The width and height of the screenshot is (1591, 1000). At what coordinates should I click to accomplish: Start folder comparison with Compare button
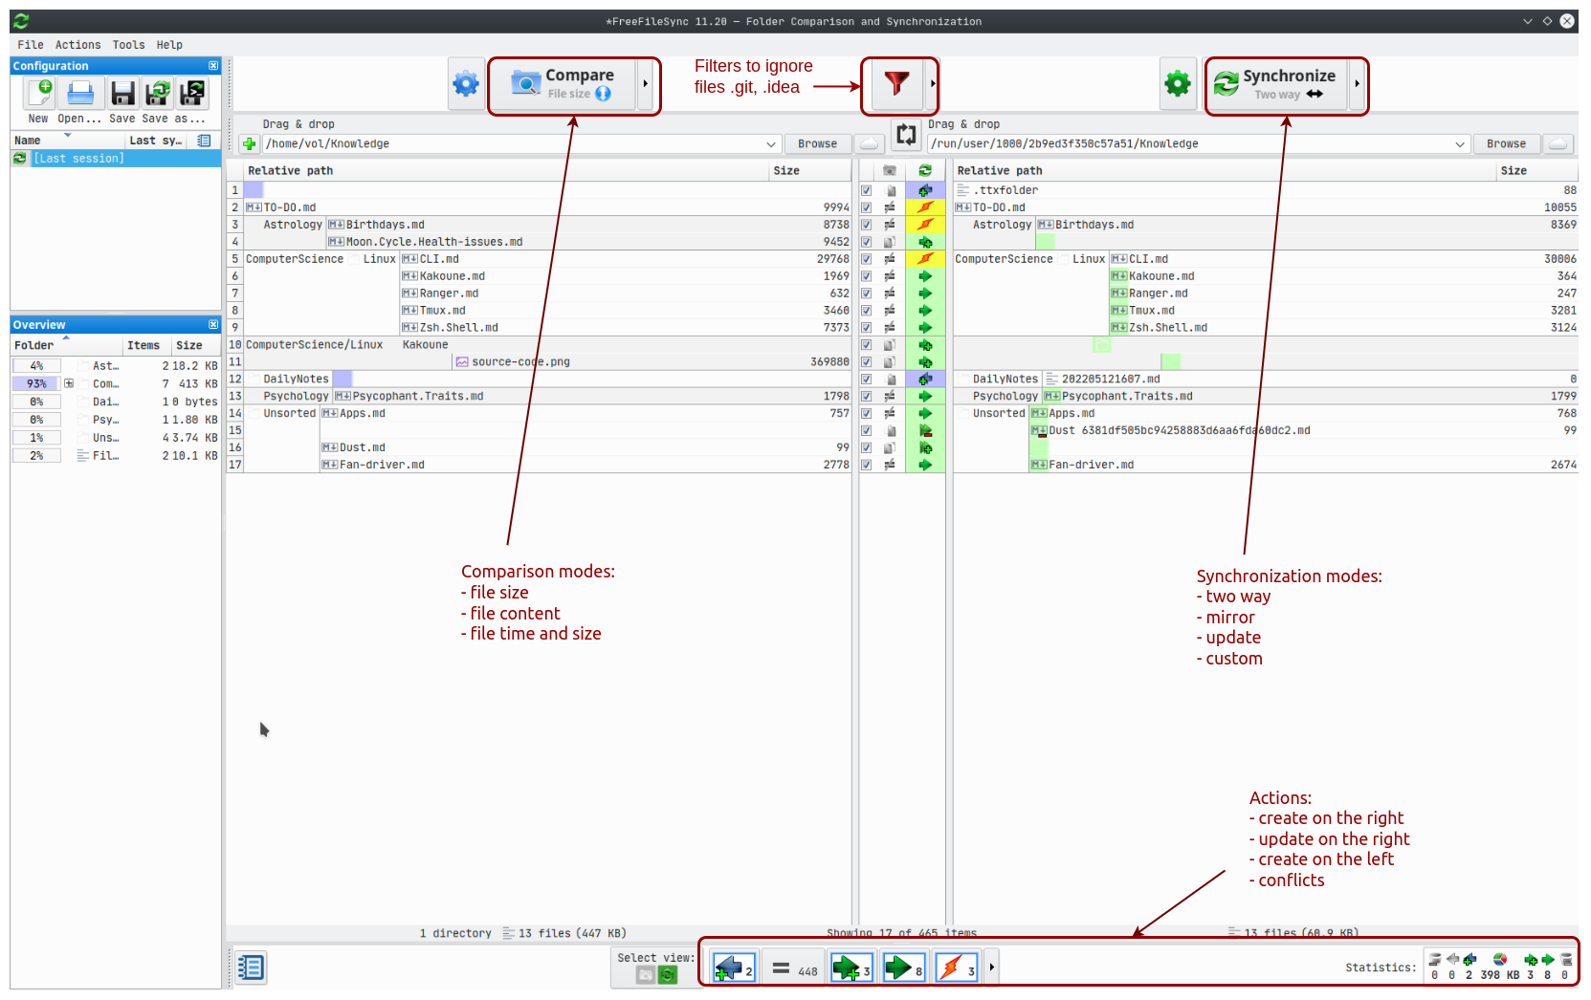[x=563, y=85]
